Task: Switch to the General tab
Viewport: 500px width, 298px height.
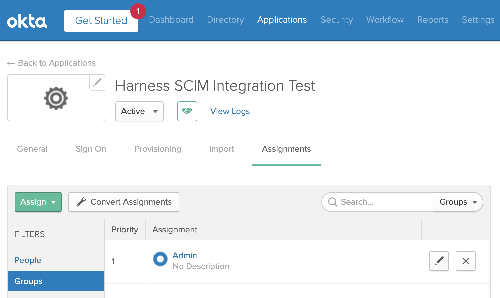Action: (x=32, y=149)
